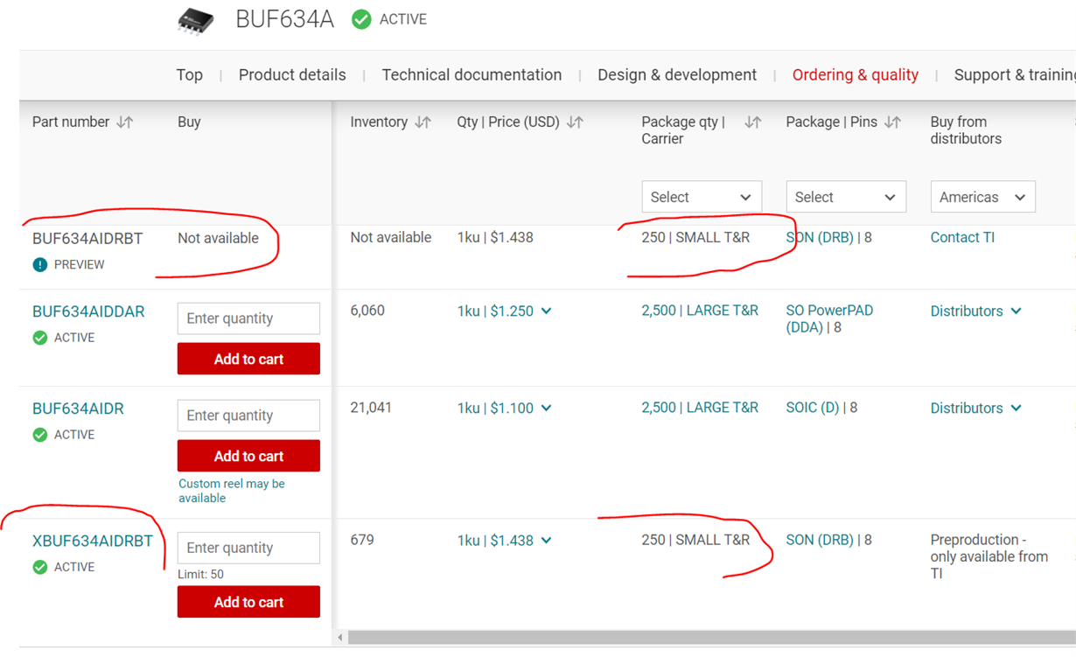Expand the $1.250 price breakdown chevron
Image resolution: width=1076 pixels, height=657 pixels.
[546, 311]
